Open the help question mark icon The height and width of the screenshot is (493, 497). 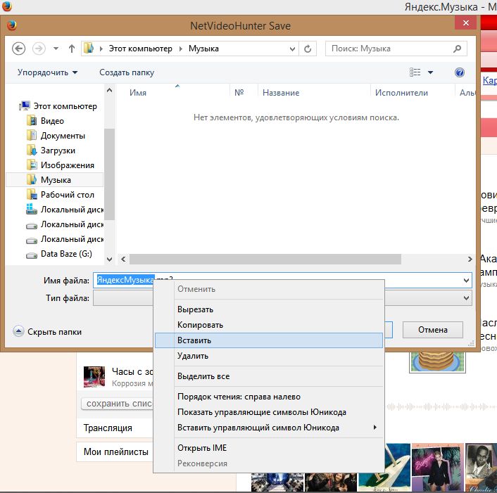(x=460, y=72)
